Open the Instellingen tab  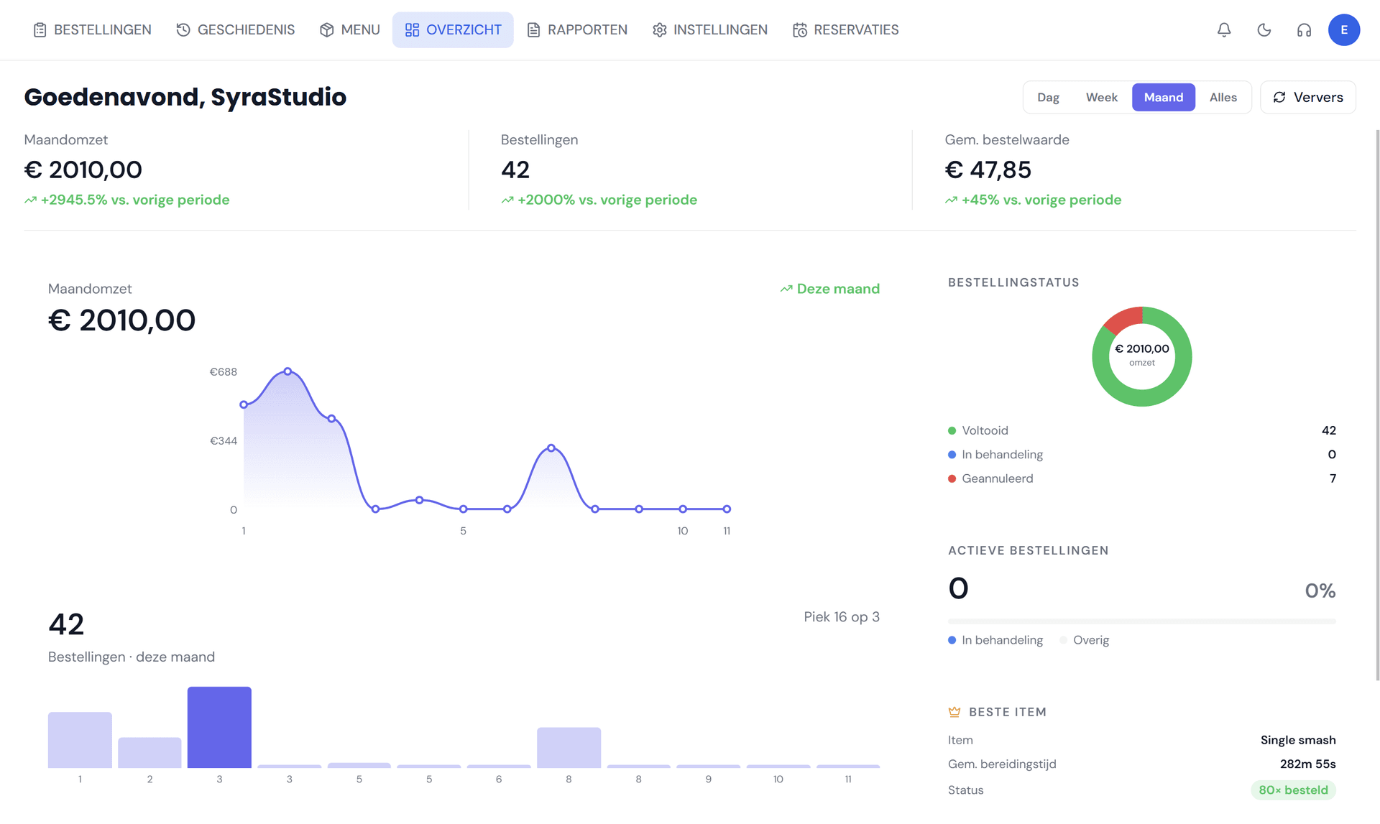[710, 30]
